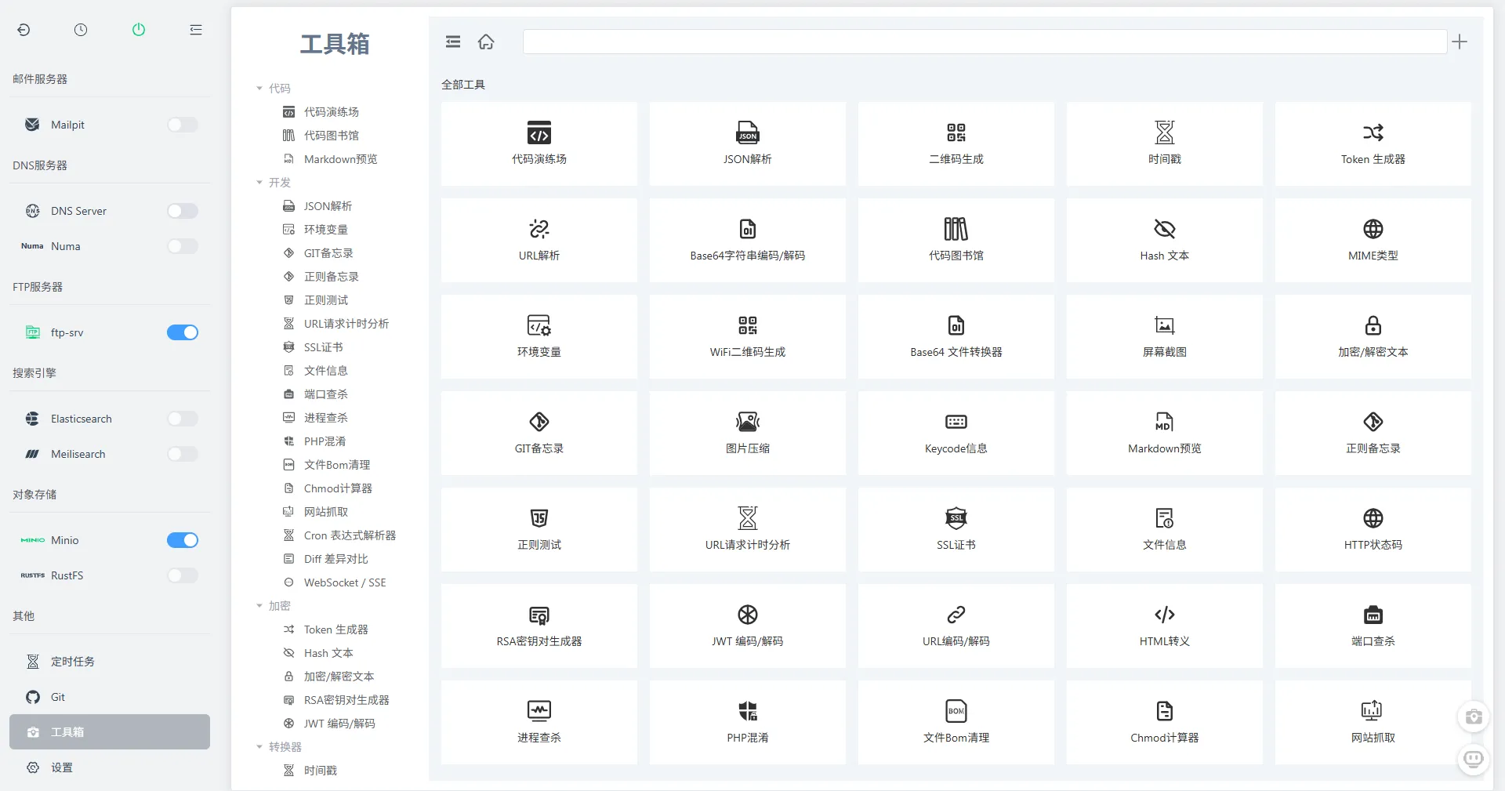Click the tool search input field
1505x791 pixels.
click(x=985, y=42)
